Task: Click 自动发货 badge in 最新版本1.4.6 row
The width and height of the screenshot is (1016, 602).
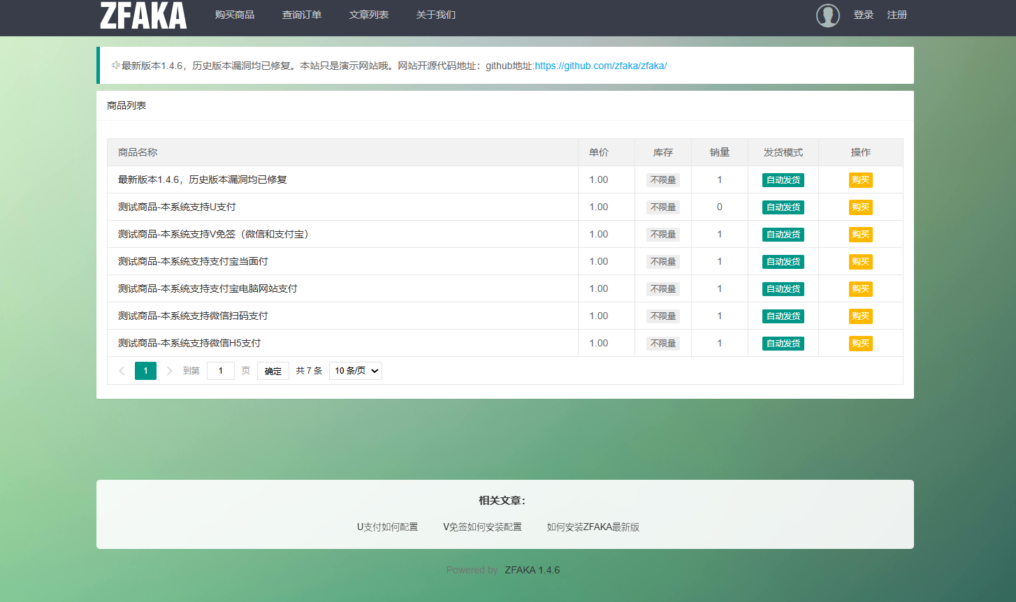Action: tap(783, 180)
